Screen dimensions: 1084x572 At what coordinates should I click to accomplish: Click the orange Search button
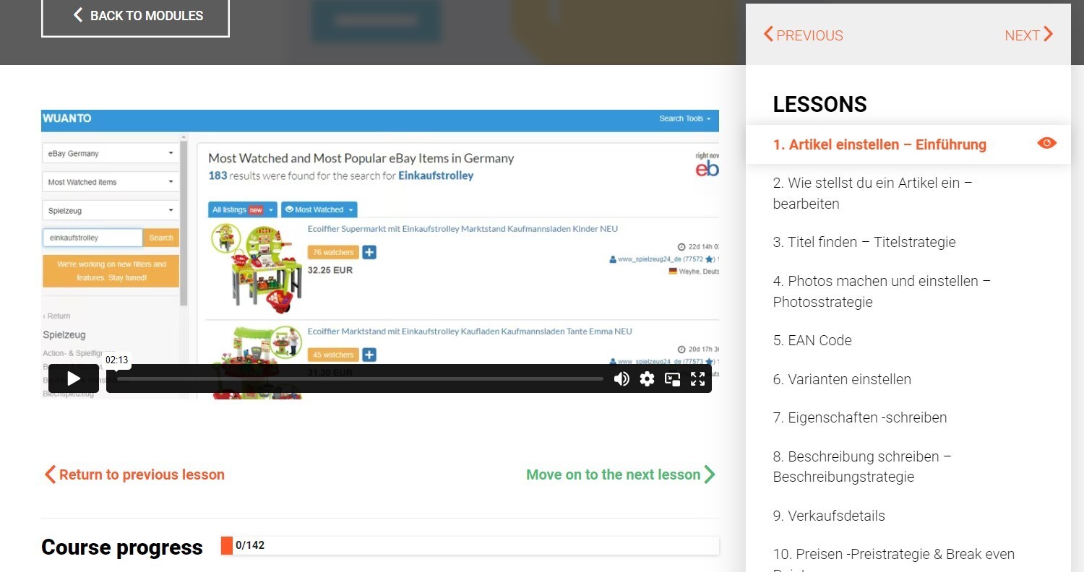161,238
